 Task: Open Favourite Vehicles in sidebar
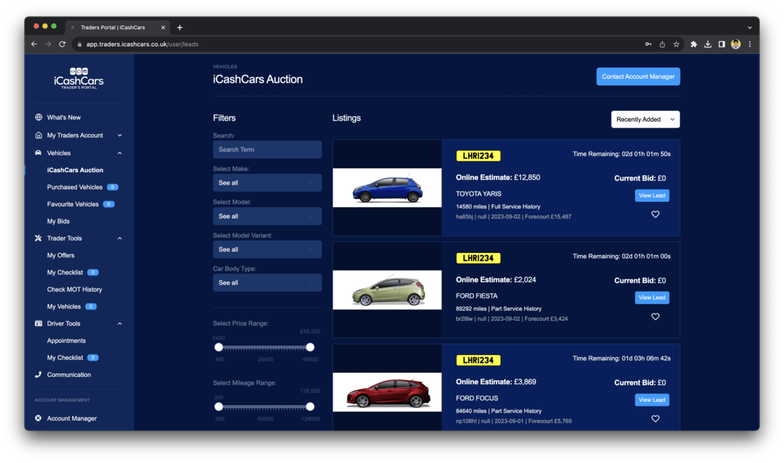tap(72, 204)
